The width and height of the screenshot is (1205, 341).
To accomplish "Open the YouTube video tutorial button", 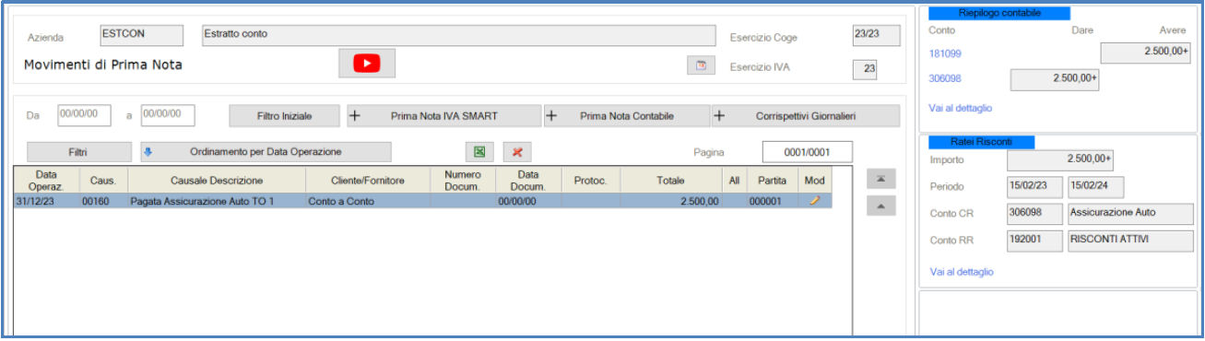I will (367, 64).
